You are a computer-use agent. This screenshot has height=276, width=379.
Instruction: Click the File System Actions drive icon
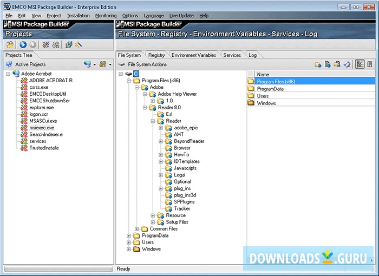coord(121,64)
